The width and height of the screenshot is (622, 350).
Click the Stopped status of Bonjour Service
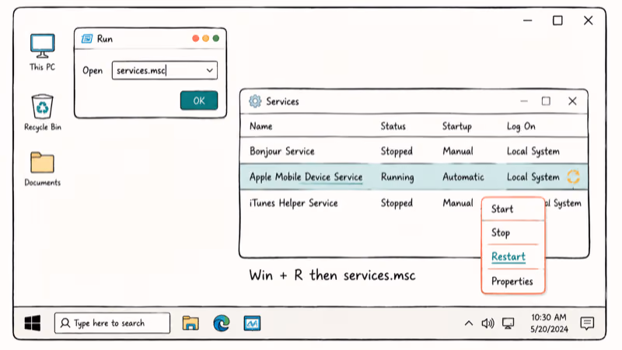click(397, 151)
